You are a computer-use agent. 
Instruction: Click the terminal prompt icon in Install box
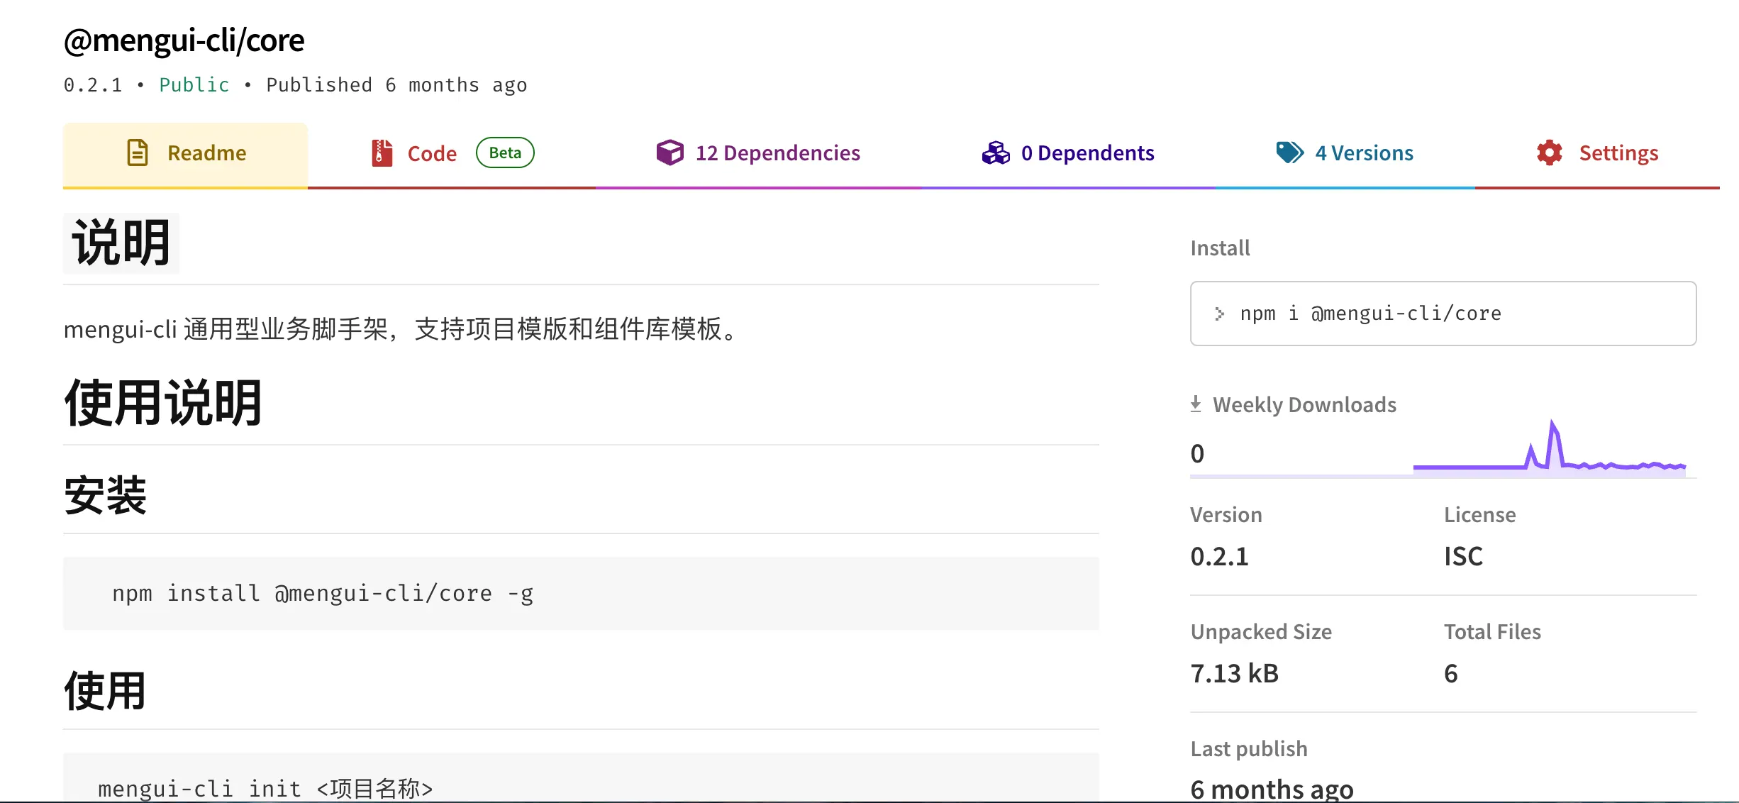click(x=1219, y=314)
